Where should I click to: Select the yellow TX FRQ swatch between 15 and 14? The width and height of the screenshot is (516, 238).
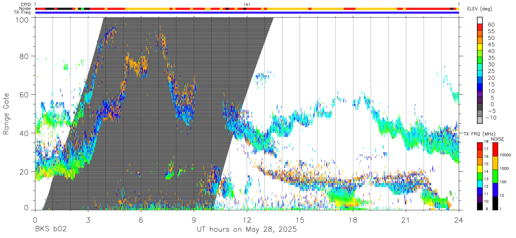point(480,168)
